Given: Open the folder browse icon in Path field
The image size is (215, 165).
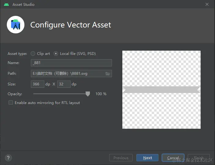Looking at the screenshot, I should click(108, 74).
